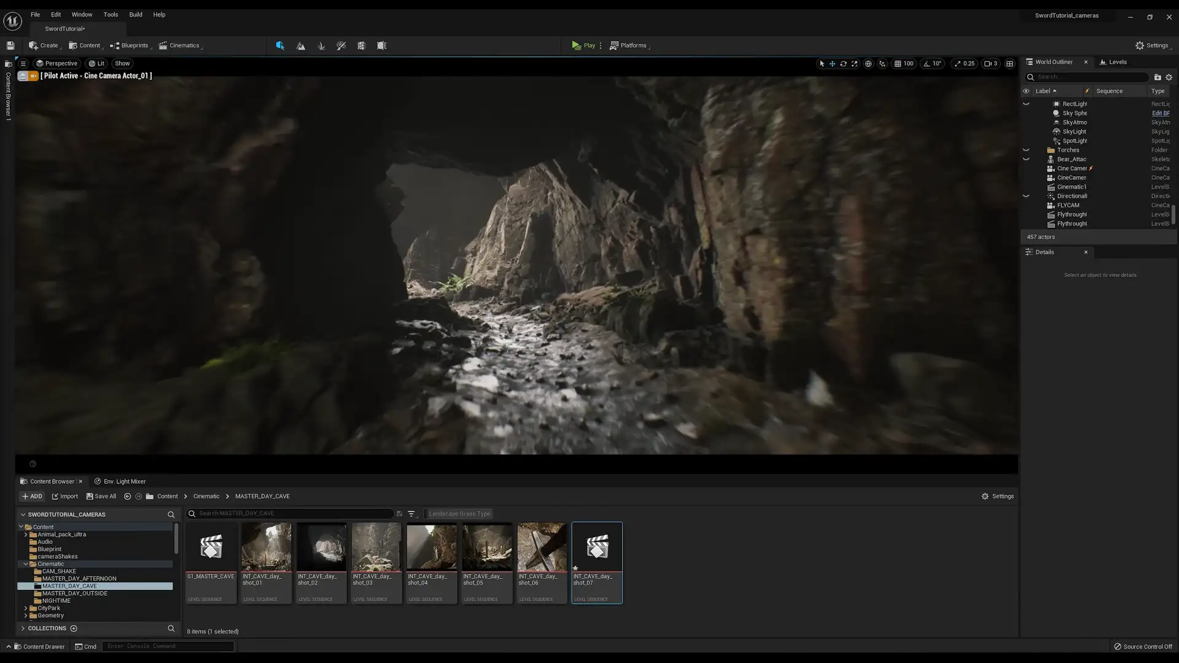
Task: Click the World Outliner vertical scrollbar
Action: tap(1173, 214)
